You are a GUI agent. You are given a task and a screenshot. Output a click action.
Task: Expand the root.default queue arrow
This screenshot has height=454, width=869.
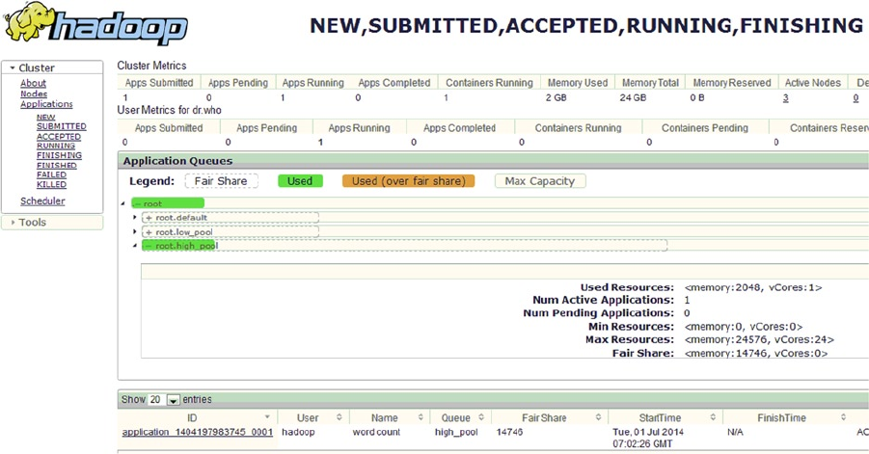135,217
